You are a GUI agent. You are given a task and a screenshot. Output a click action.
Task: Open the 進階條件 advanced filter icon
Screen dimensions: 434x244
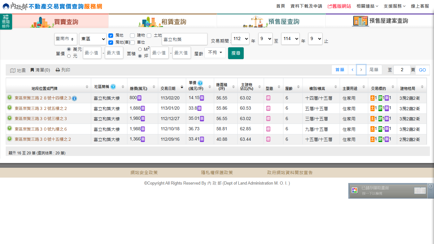pyautogui.click(x=6, y=21)
